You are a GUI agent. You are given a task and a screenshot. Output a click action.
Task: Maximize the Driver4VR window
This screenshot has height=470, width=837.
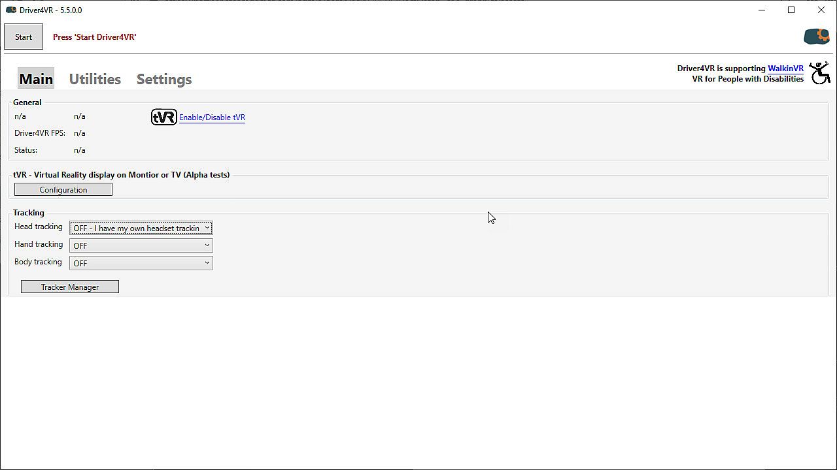click(791, 10)
